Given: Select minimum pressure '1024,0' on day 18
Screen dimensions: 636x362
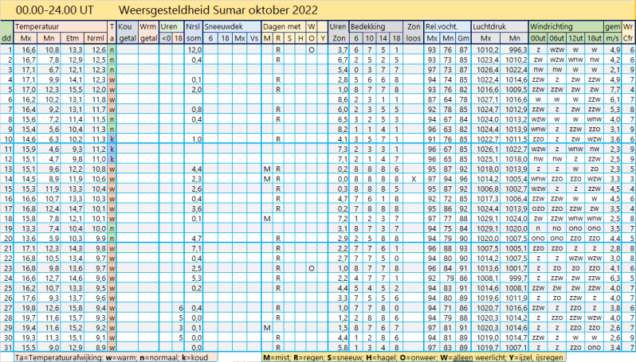Looking at the screenshot, I should point(516,219).
